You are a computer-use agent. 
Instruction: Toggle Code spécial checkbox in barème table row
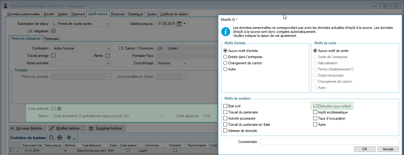(128, 150)
